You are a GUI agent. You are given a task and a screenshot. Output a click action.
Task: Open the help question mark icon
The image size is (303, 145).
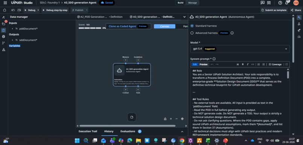pos(280,3)
